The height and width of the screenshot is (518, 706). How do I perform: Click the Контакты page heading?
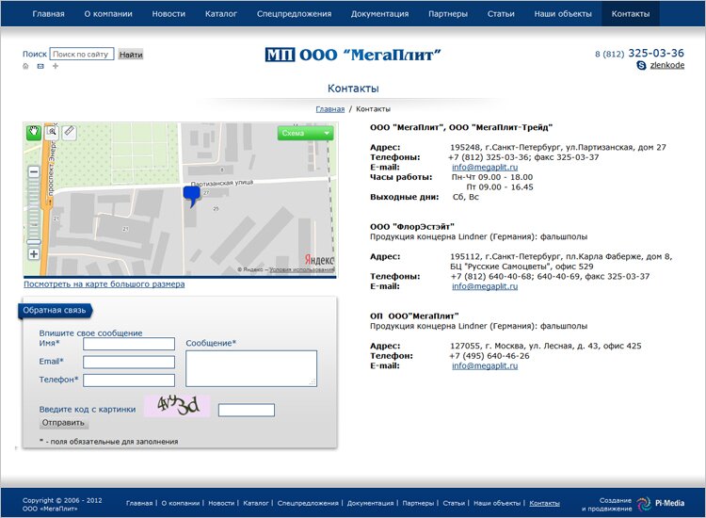353,89
